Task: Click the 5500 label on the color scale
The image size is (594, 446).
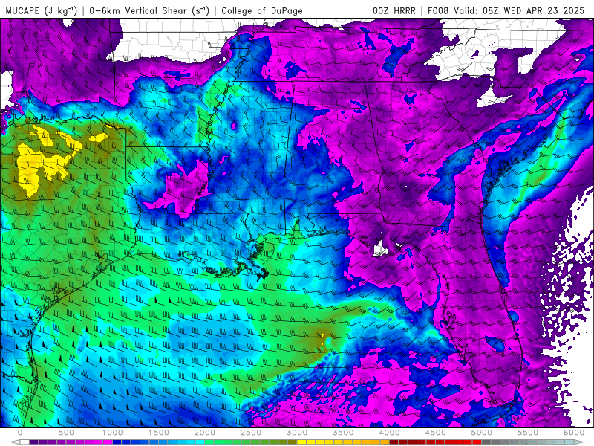Action: click(528, 433)
